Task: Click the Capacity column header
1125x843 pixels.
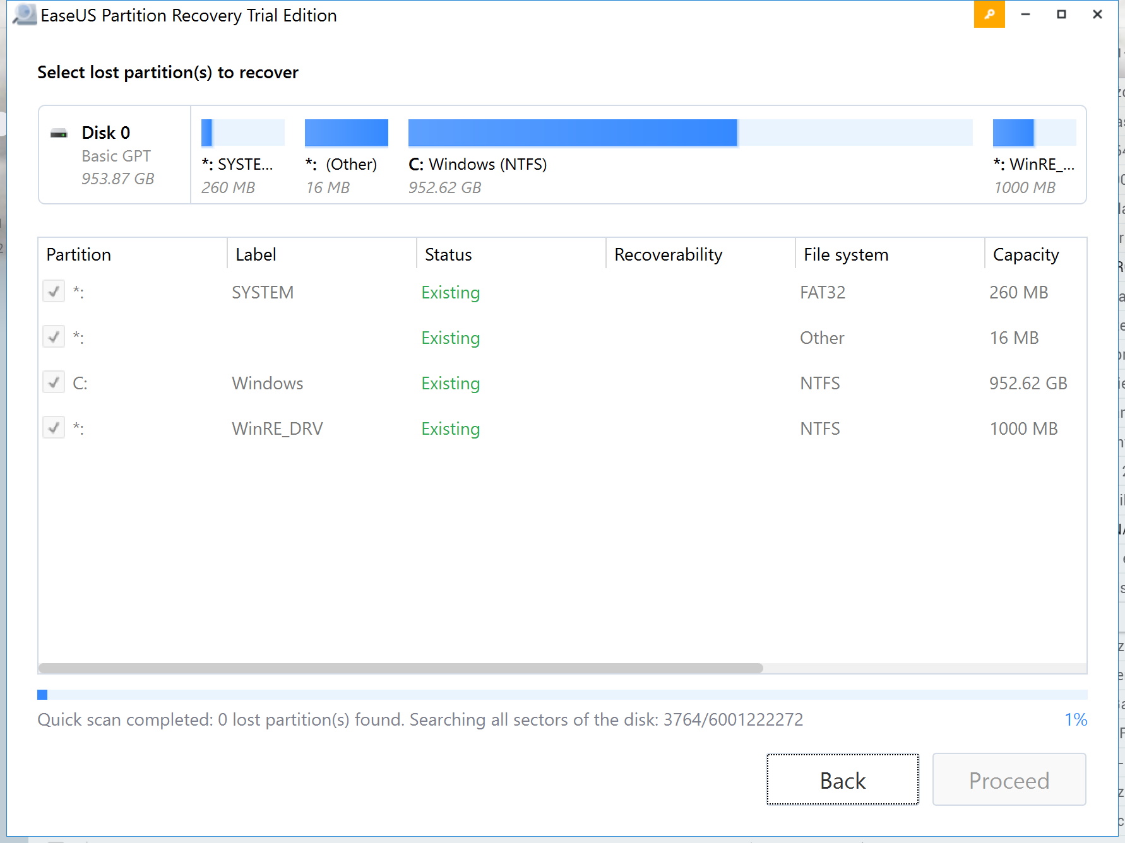Action: click(1036, 254)
